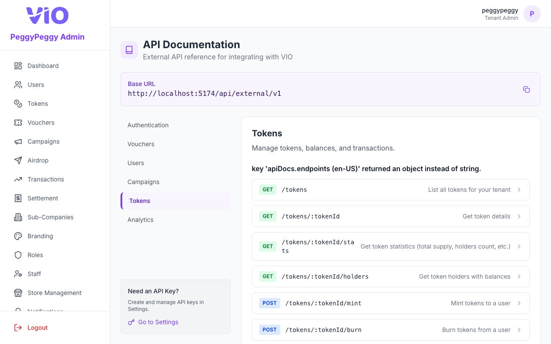The image size is (551, 344).
Task: Click the VIO logo
Action: 47,15
